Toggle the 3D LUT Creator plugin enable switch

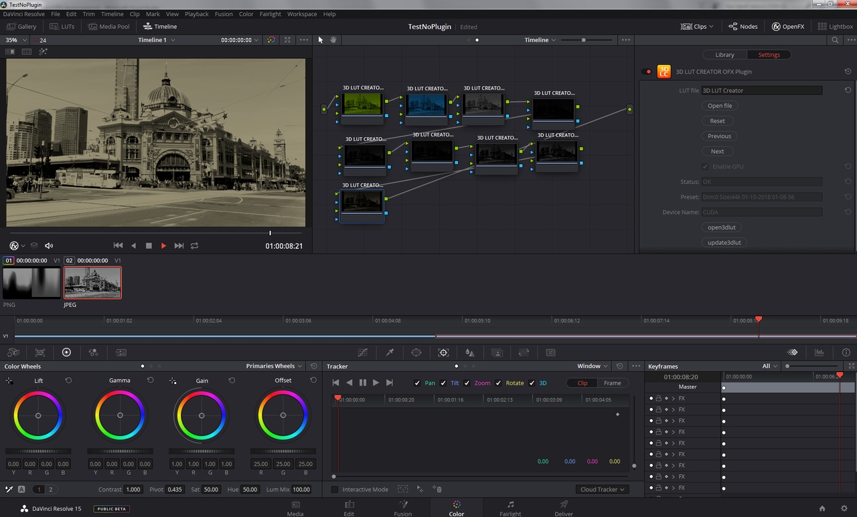(646, 72)
